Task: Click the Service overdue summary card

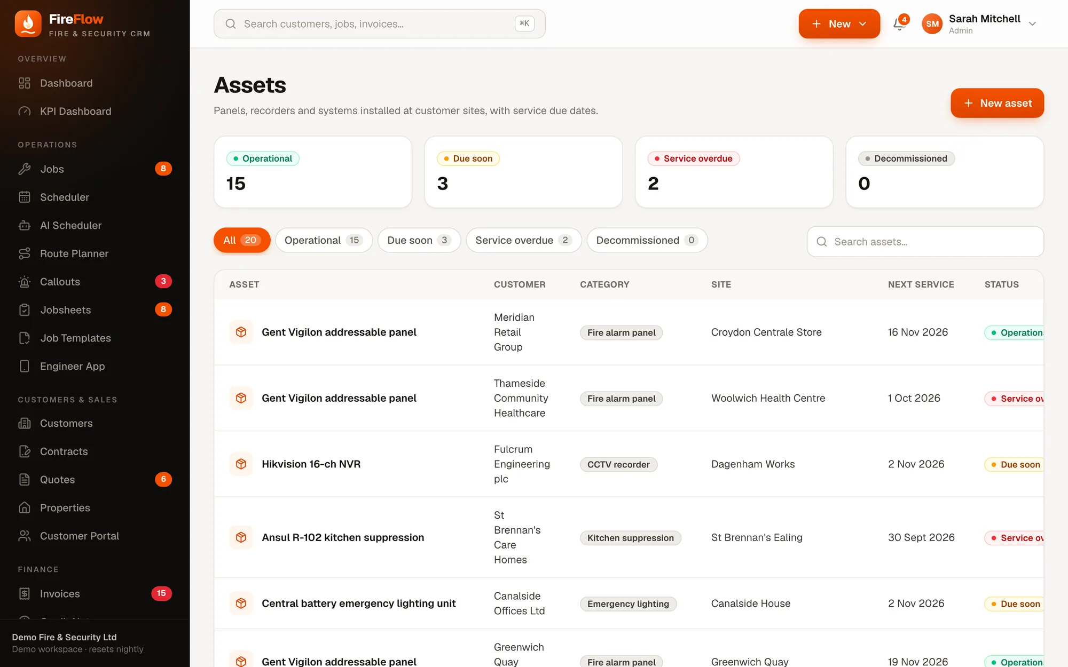Action: pos(734,172)
